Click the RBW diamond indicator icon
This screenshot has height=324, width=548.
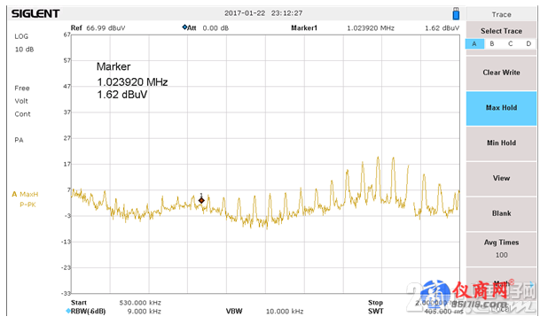click(68, 311)
